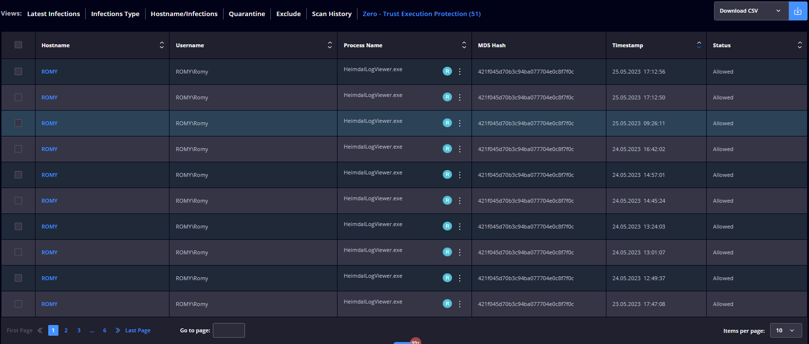Switch to the Latest Infections view
The height and width of the screenshot is (344, 809).
point(54,14)
